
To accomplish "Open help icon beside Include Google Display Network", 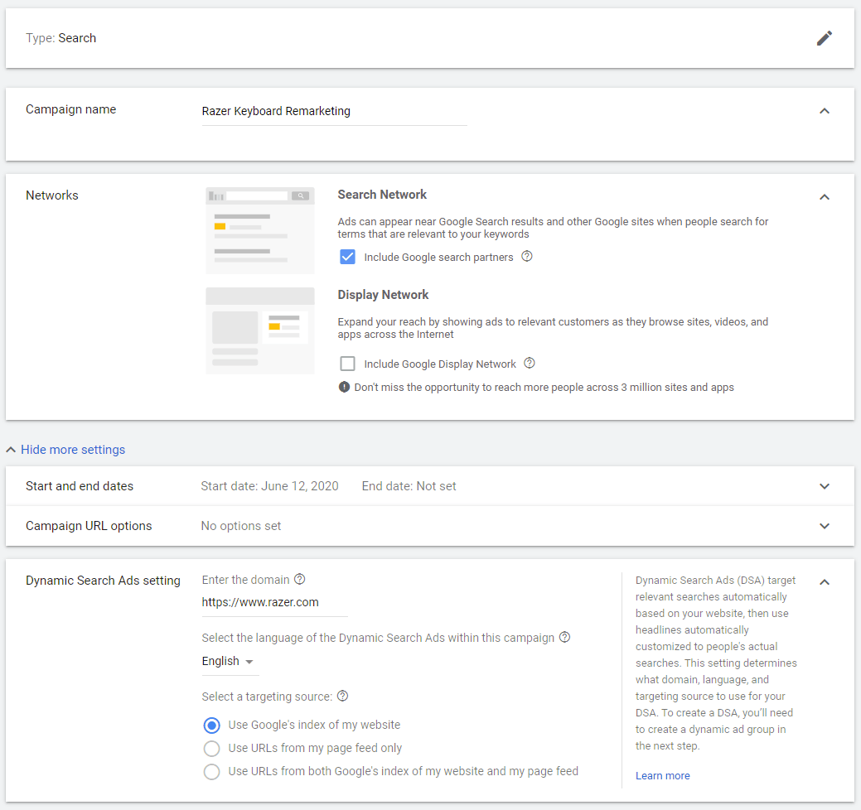I will click(530, 364).
